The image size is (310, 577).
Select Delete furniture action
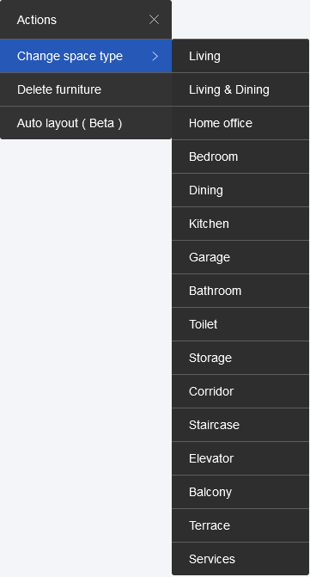tap(86, 89)
